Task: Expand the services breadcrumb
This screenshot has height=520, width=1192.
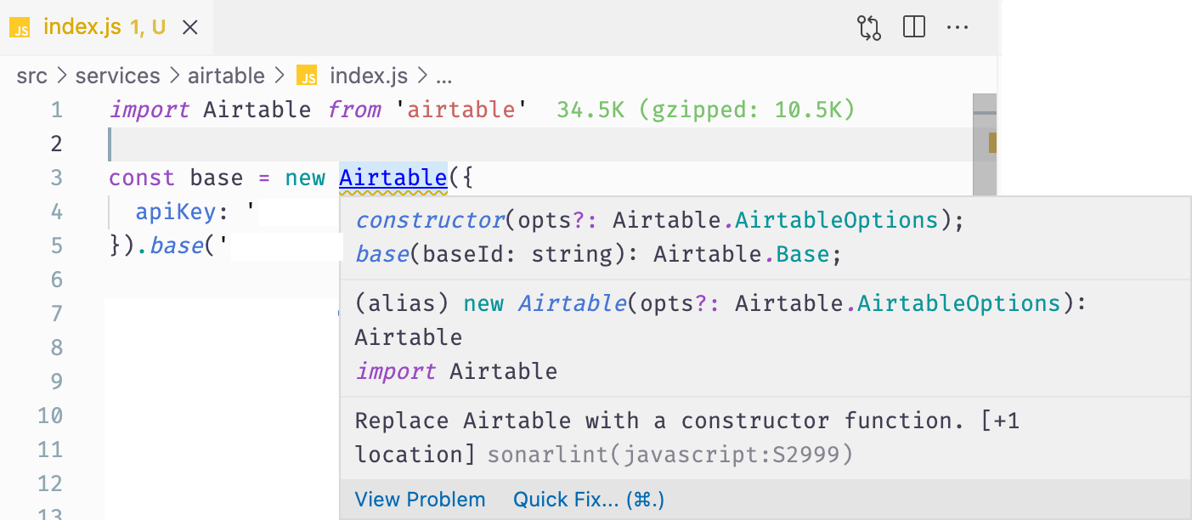Action: pyautogui.click(x=117, y=75)
